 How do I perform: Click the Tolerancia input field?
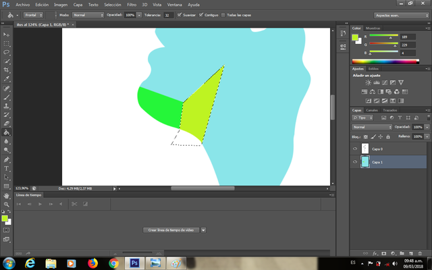(168, 14)
